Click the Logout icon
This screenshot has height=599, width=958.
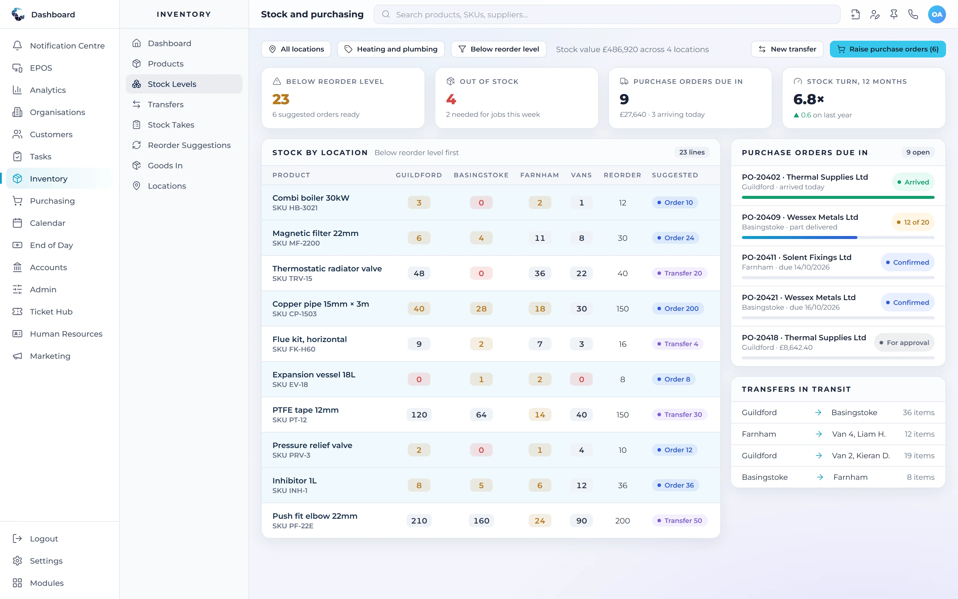[17, 539]
